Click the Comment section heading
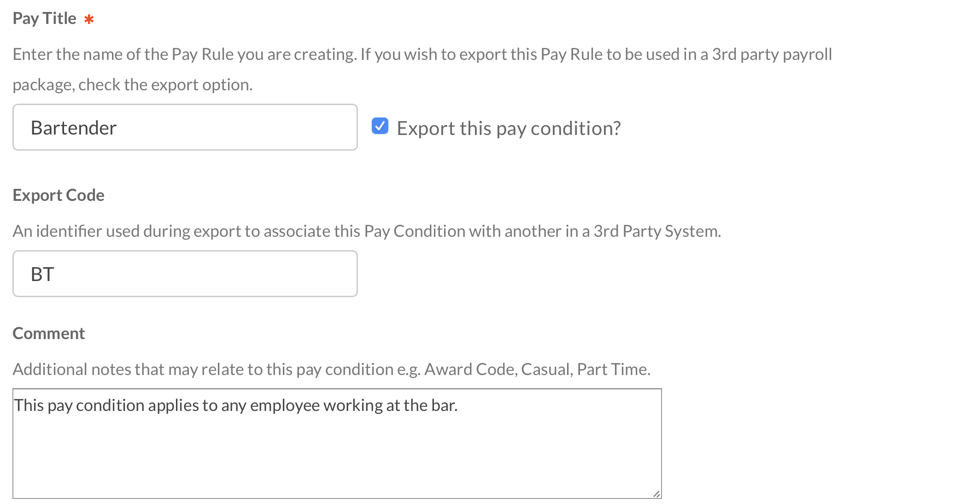The image size is (972, 504). pos(48,333)
